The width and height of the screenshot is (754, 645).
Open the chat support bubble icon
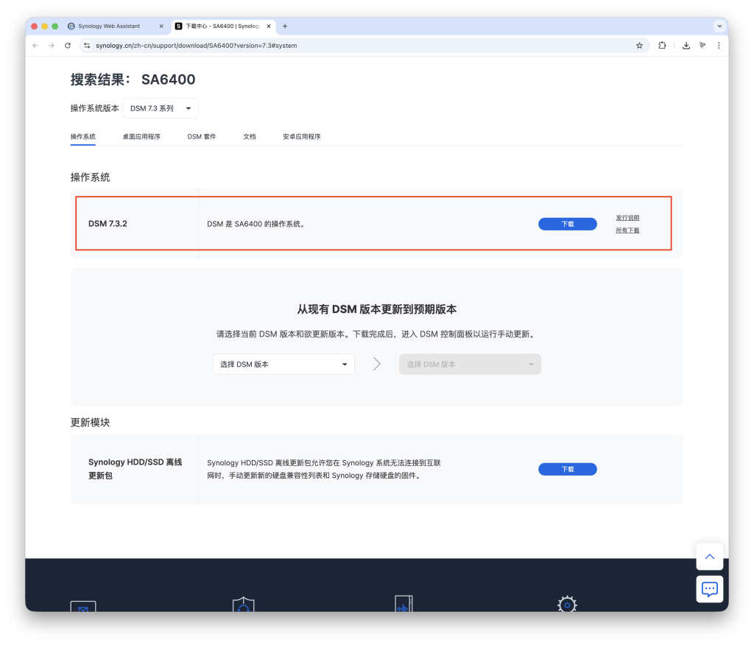(710, 589)
